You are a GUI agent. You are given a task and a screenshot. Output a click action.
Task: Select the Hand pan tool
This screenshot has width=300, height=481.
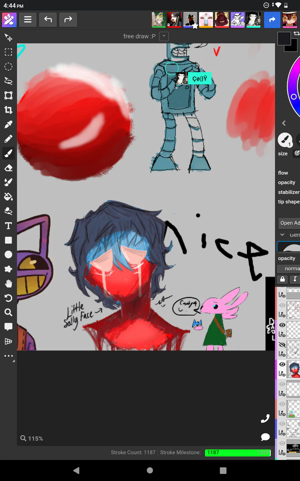(8, 284)
